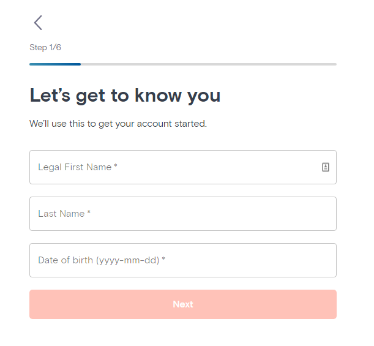374x346 pixels.
Task: Click the white "Next" text label
Action: tap(183, 304)
